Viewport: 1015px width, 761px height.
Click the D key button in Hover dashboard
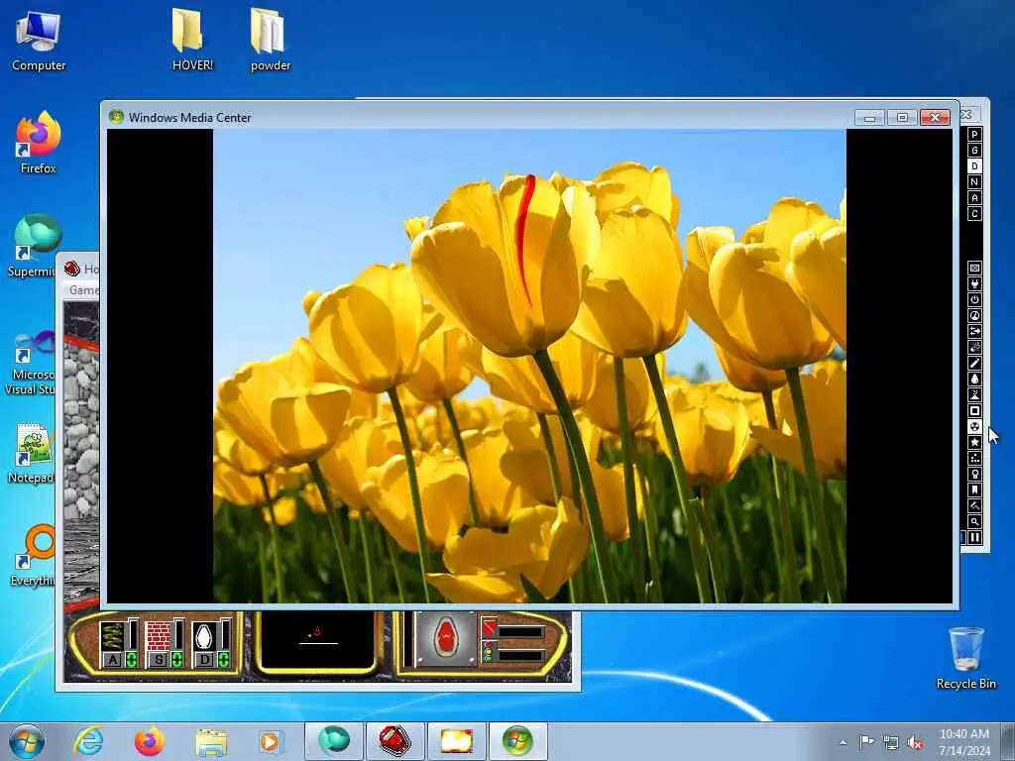[205, 659]
